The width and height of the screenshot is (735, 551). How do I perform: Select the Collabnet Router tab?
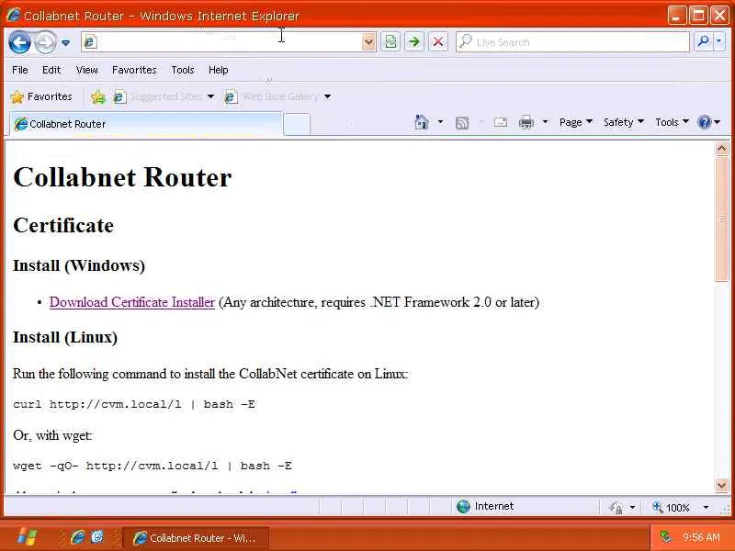pyautogui.click(x=146, y=124)
